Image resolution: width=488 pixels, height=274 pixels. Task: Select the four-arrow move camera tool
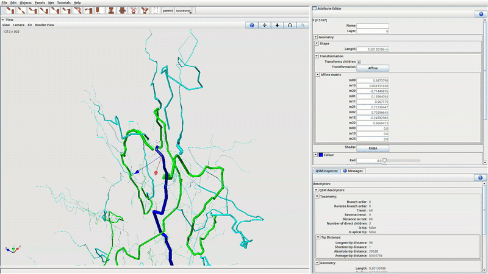[265, 25]
